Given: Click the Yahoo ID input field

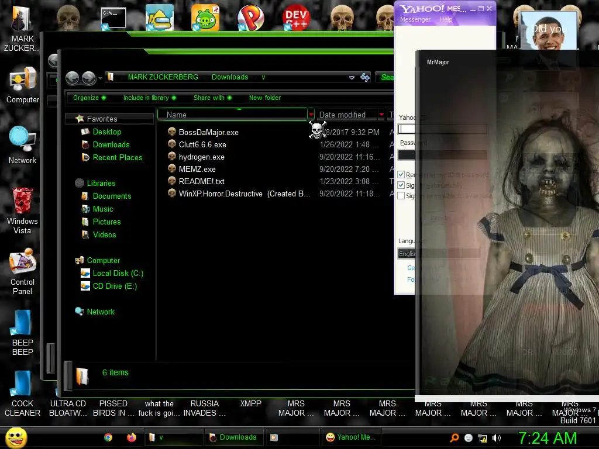Looking at the screenshot, I should (442, 129).
